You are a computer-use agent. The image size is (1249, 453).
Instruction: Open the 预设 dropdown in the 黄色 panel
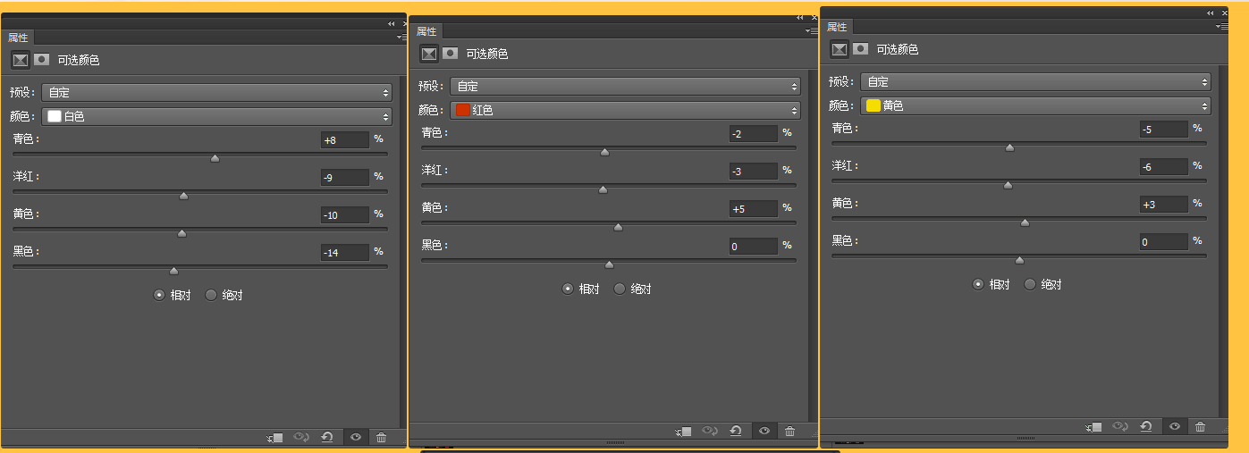[1036, 81]
